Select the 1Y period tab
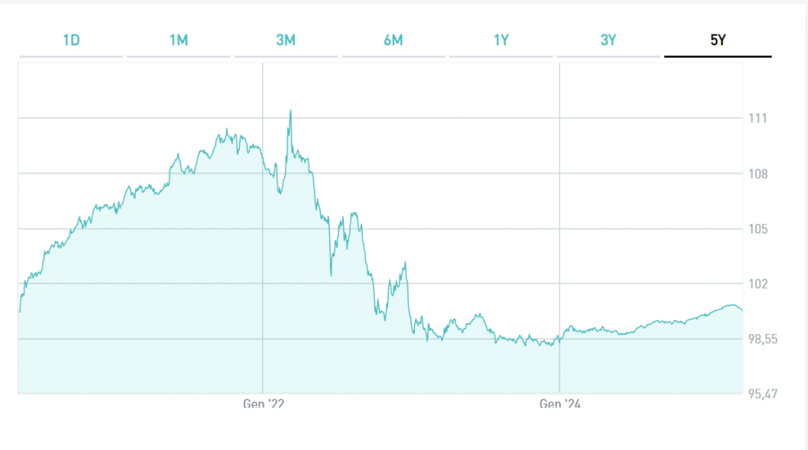 point(501,40)
